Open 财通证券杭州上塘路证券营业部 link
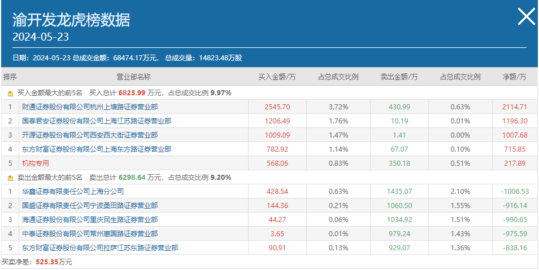This screenshot has width=539, height=270. pyautogui.click(x=90, y=107)
